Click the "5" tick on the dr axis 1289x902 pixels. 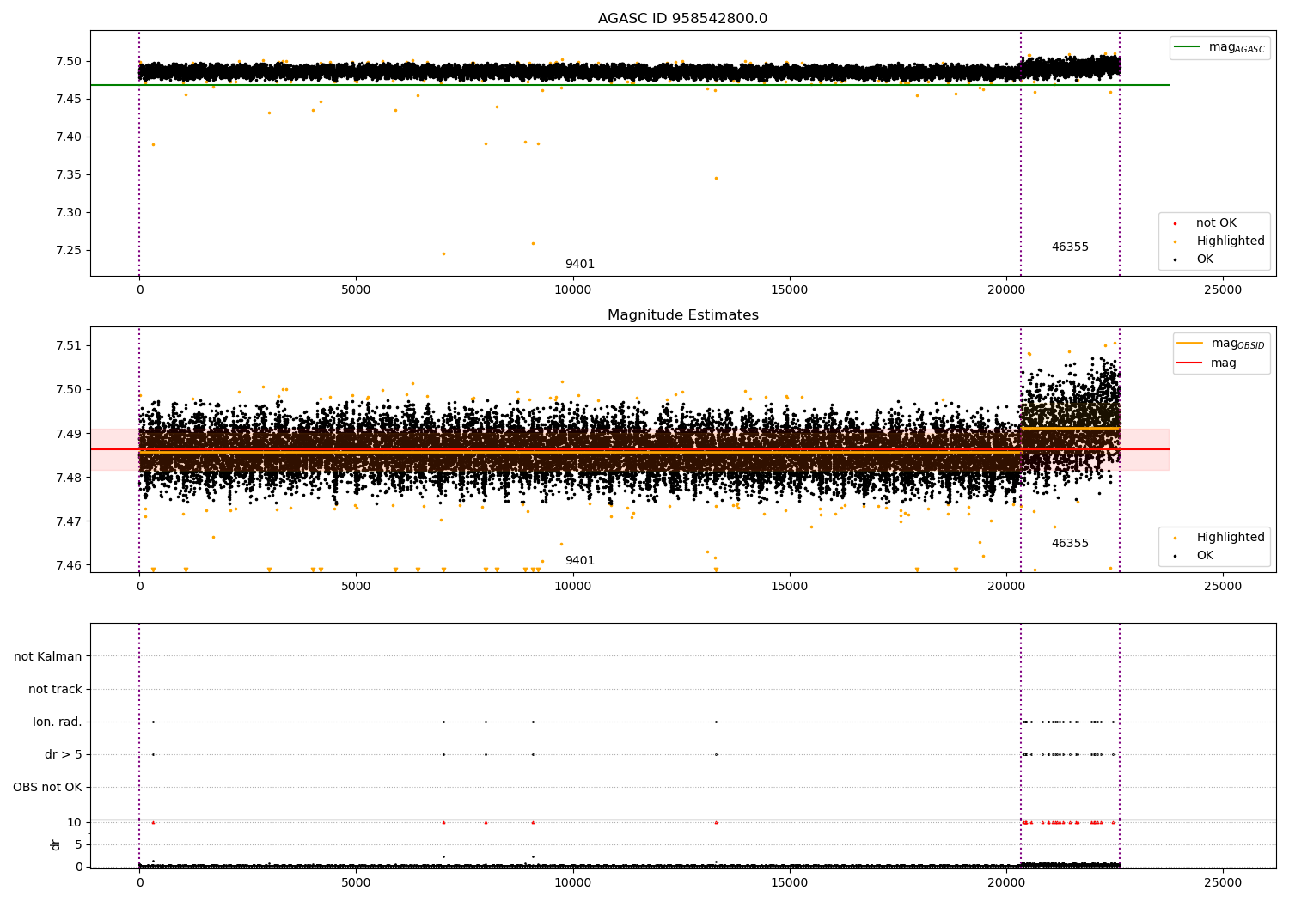click(79, 845)
